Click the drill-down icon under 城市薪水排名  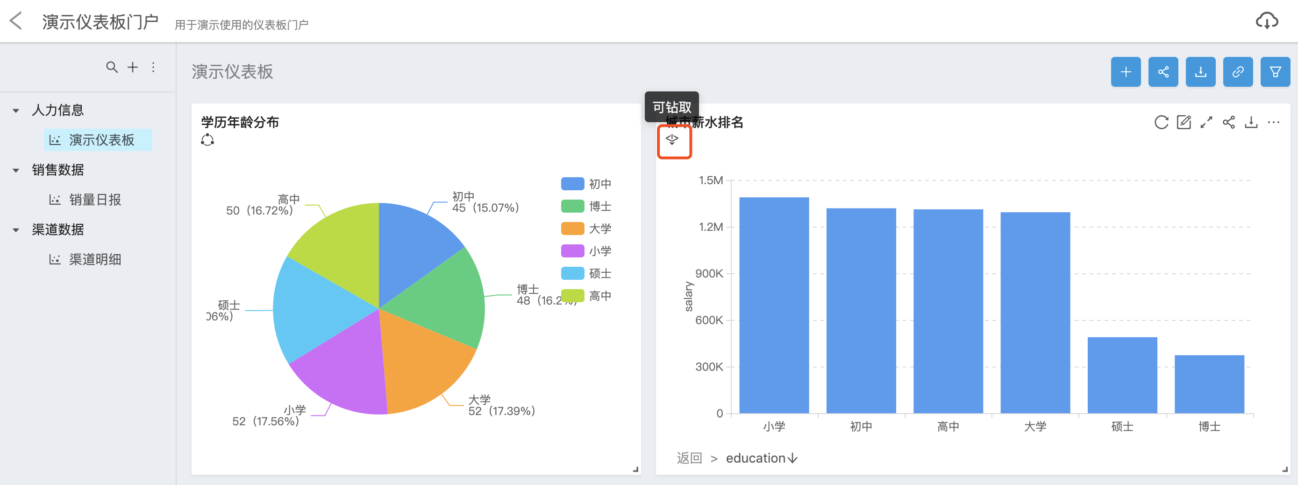672,139
